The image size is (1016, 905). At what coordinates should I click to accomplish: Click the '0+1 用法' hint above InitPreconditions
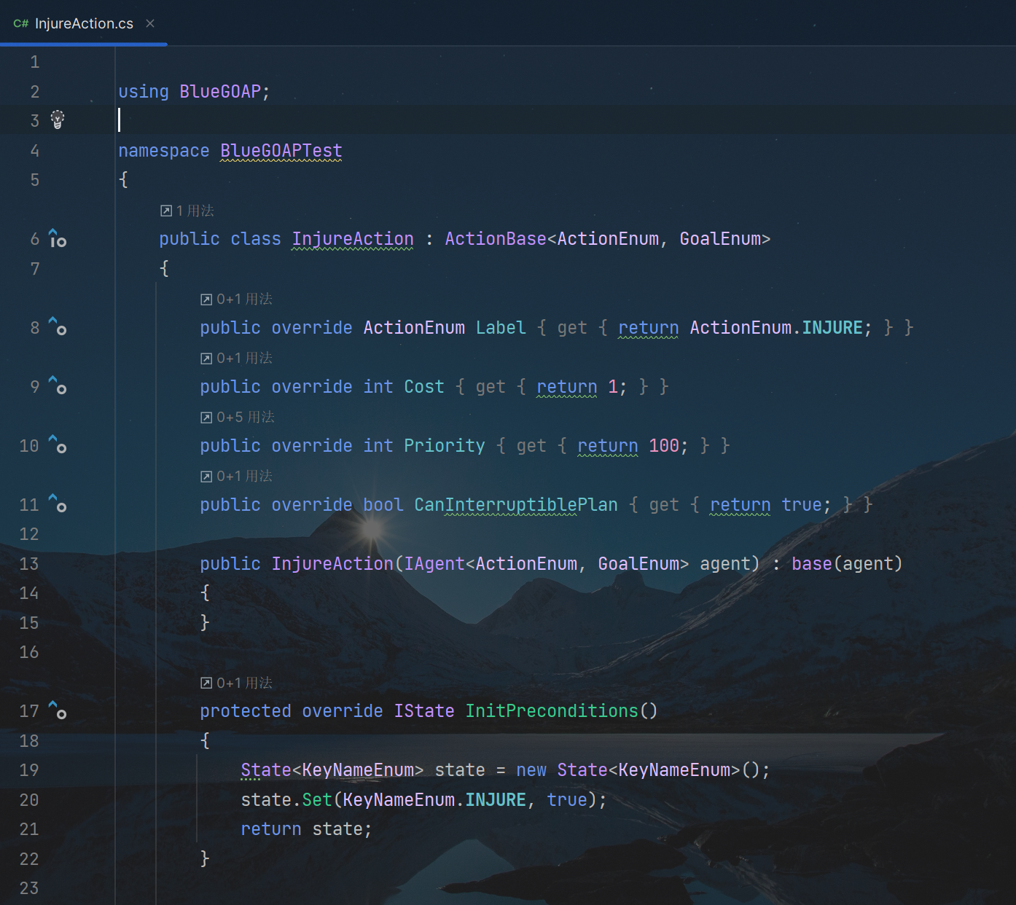[237, 683]
